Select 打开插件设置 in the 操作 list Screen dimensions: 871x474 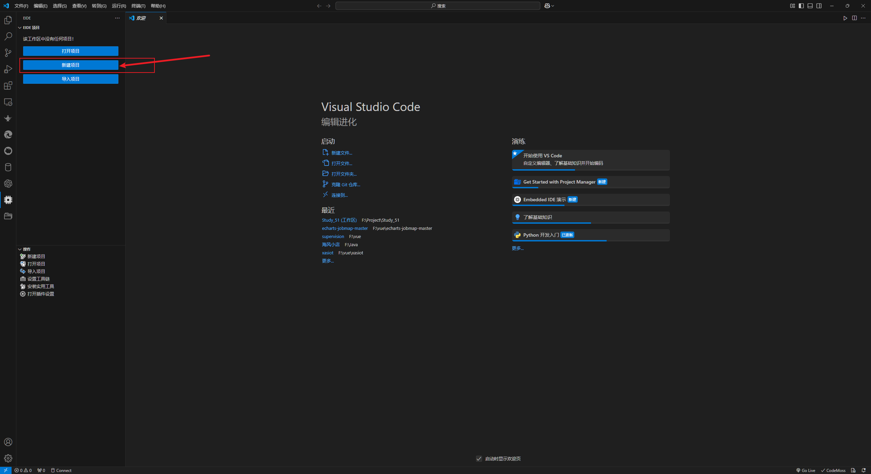coord(40,294)
